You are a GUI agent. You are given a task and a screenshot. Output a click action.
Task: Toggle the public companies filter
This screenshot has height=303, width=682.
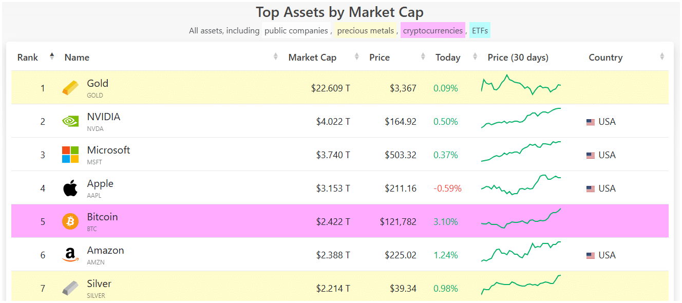(x=296, y=30)
